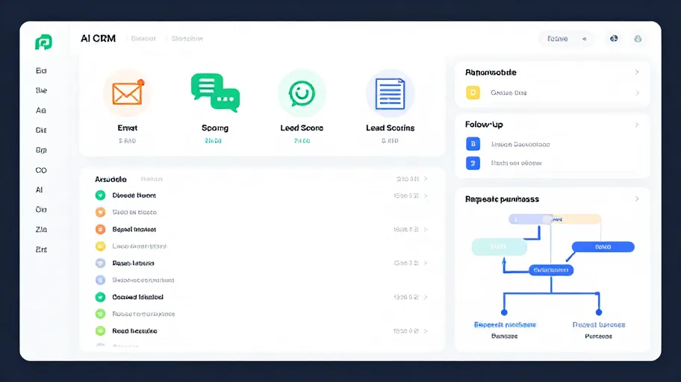
Task: Click teal node on diagram left
Action: (500, 246)
